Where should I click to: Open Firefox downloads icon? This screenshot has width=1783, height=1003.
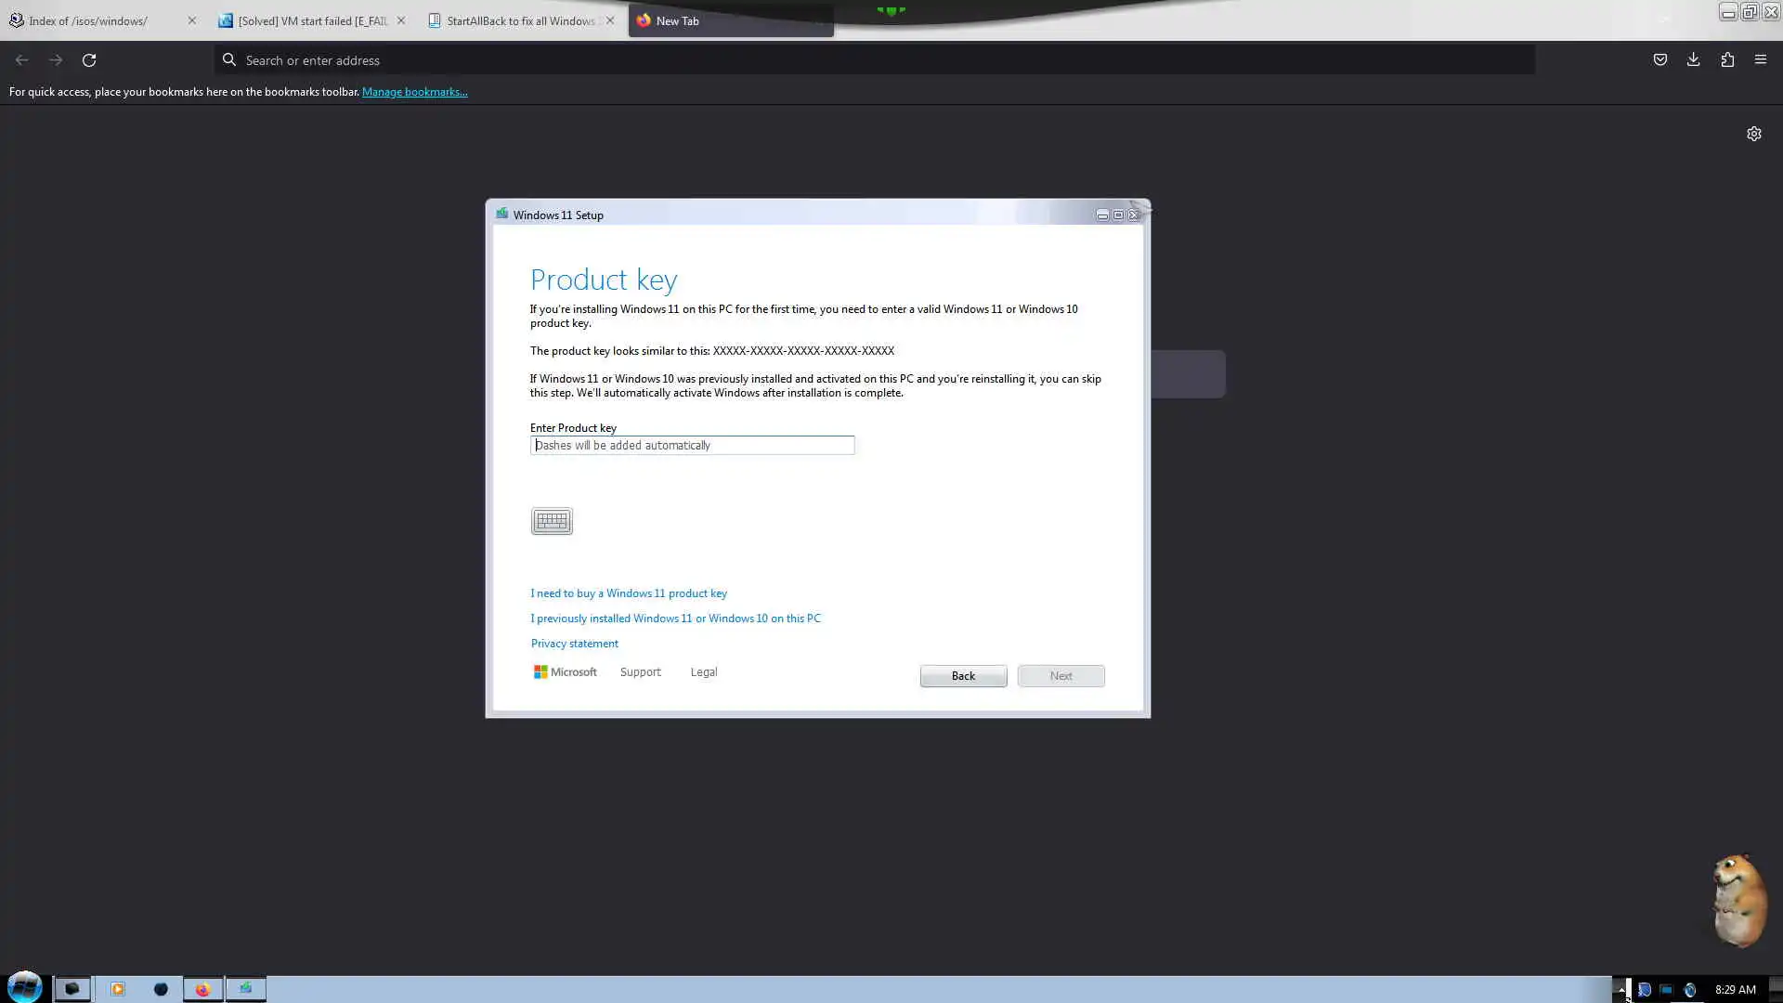tap(1693, 60)
